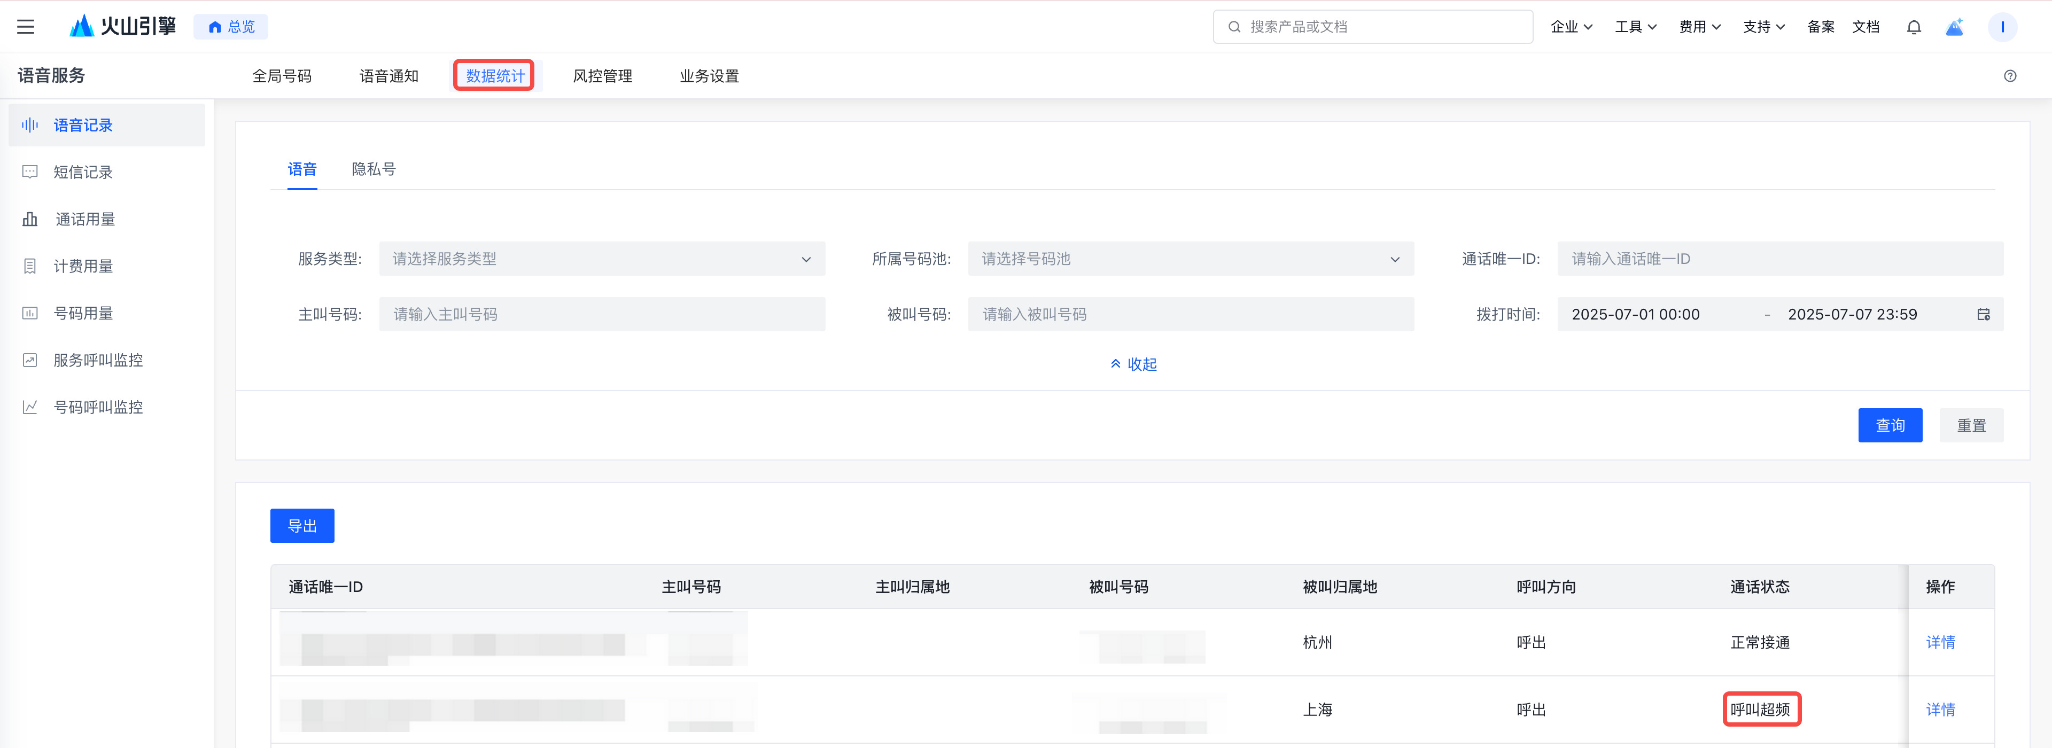Open 详情 for the 上海 call record
The image size is (2052, 748).
pos(1940,709)
